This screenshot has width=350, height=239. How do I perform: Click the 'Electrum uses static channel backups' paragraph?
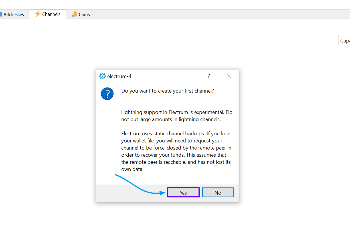[176, 151]
